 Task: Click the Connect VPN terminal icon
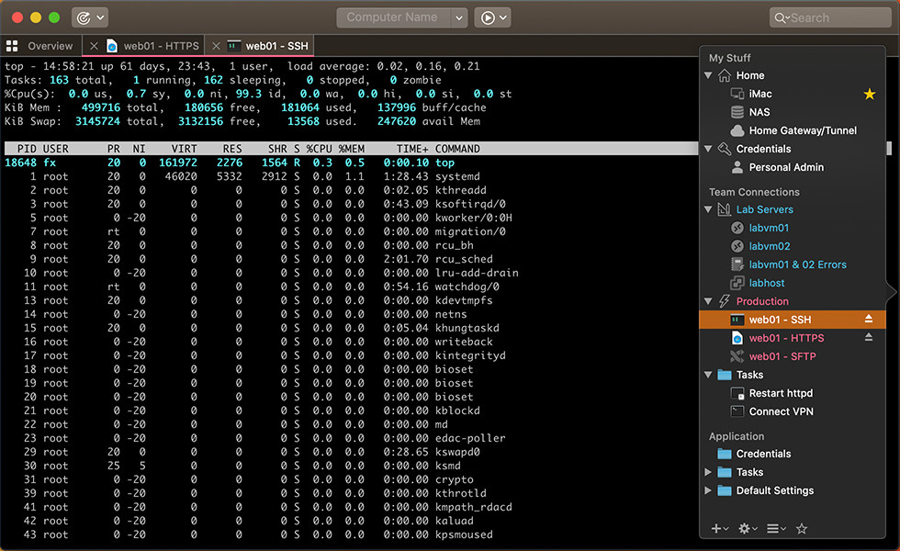pos(737,411)
